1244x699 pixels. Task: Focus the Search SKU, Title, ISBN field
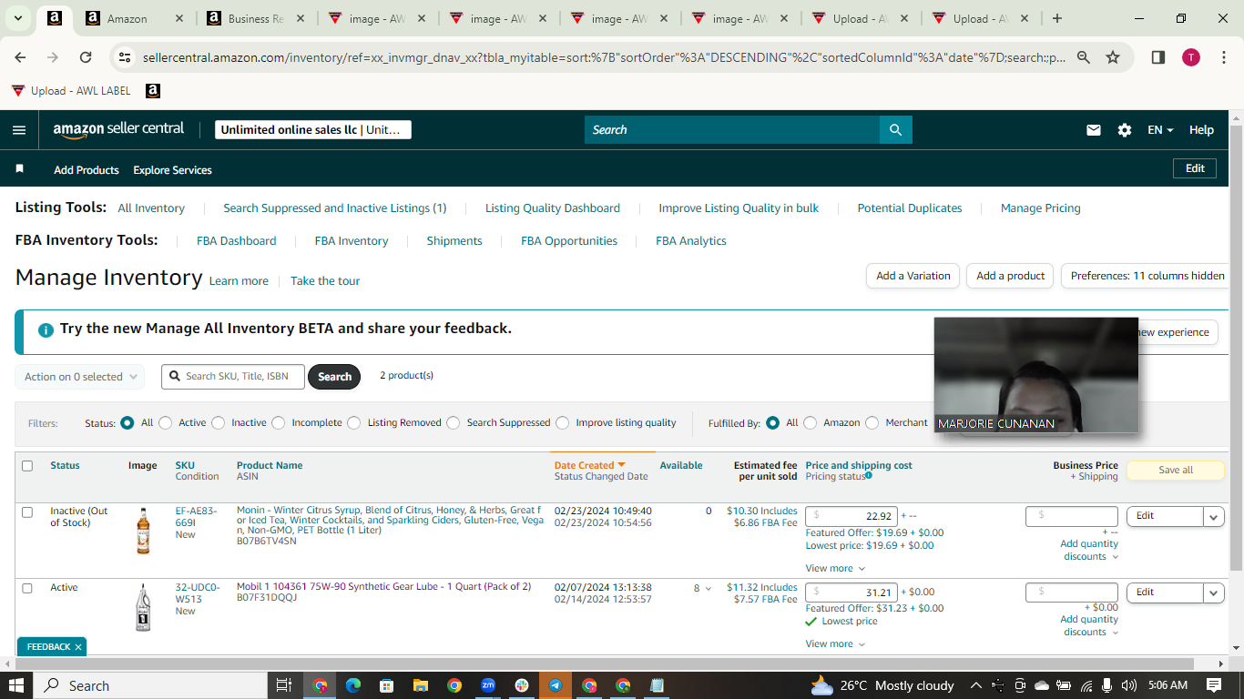tap(233, 377)
